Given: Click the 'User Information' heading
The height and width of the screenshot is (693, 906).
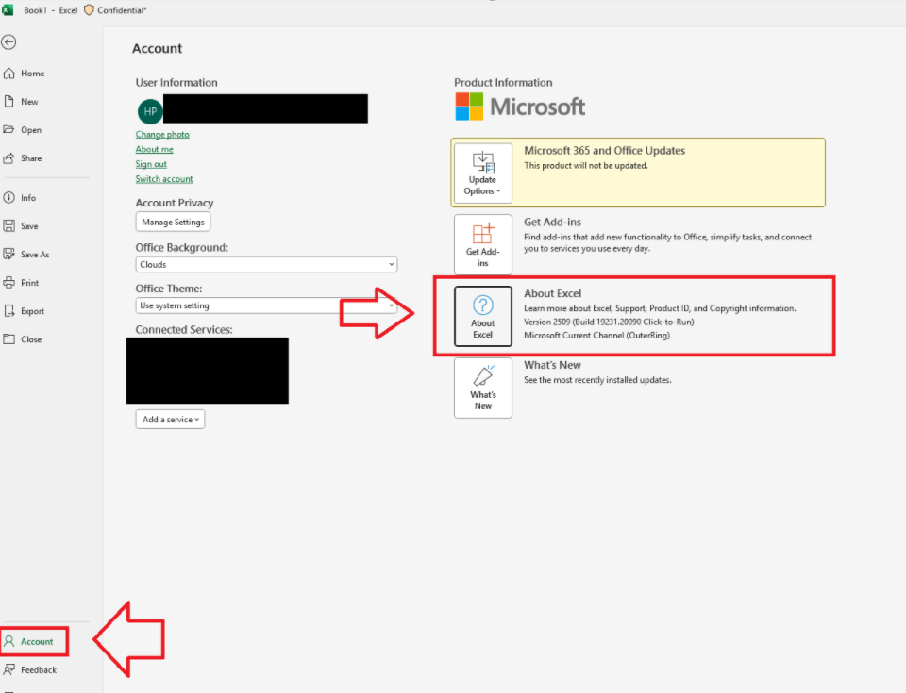Looking at the screenshot, I should coord(176,83).
